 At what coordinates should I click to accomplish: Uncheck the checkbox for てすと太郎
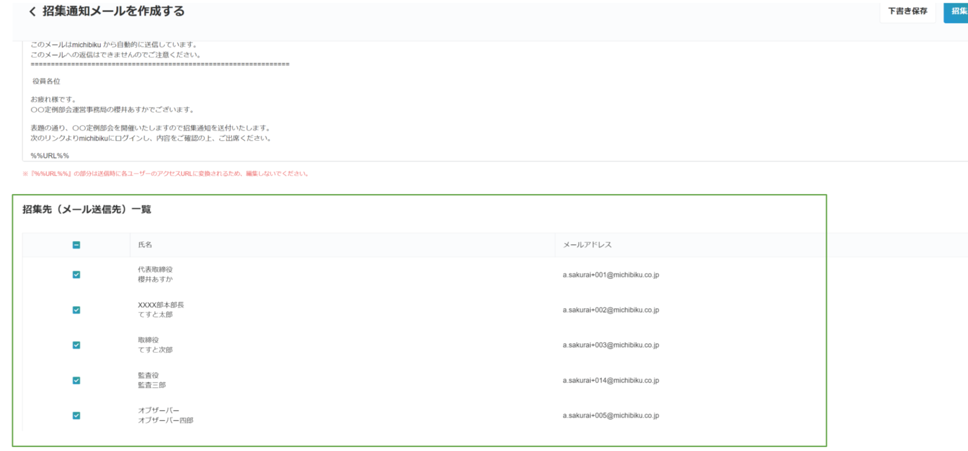(x=76, y=310)
